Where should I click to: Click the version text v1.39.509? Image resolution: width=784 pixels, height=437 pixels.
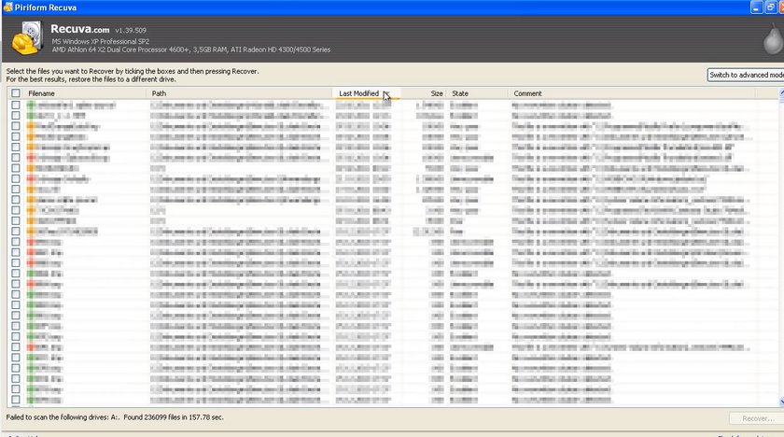pyautogui.click(x=131, y=31)
